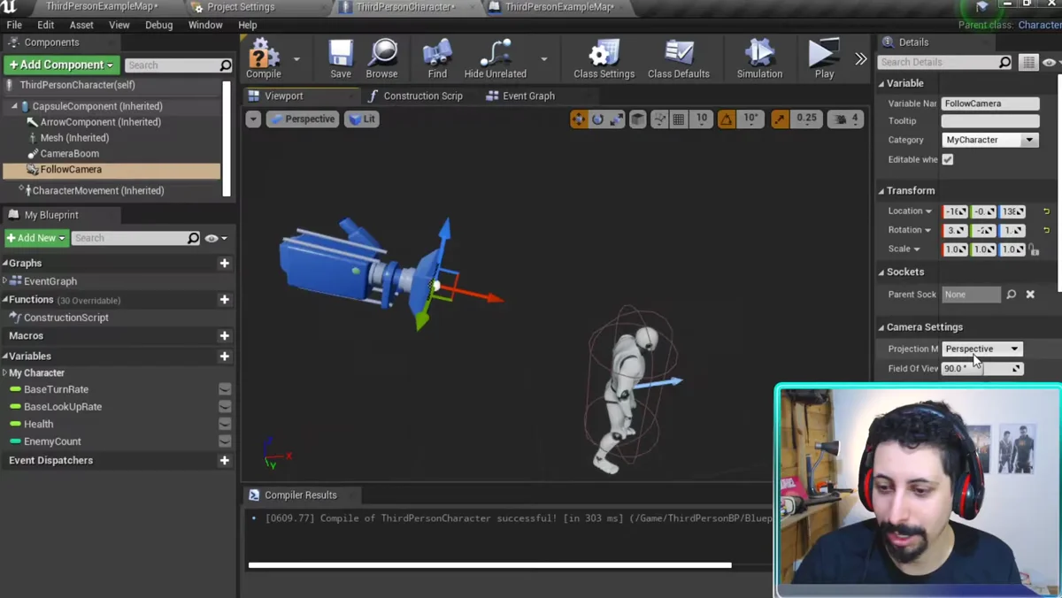Toggle rotation snapping in viewport toolbar
Image resolution: width=1062 pixels, height=598 pixels.
727,119
